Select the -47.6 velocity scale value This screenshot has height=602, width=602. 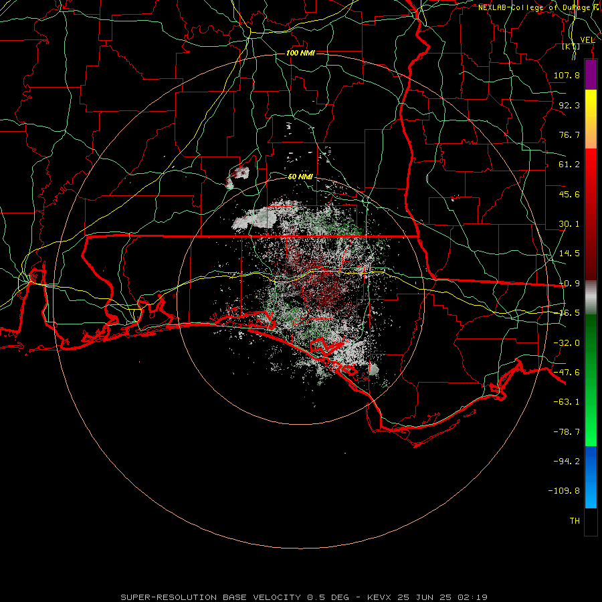point(567,373)
